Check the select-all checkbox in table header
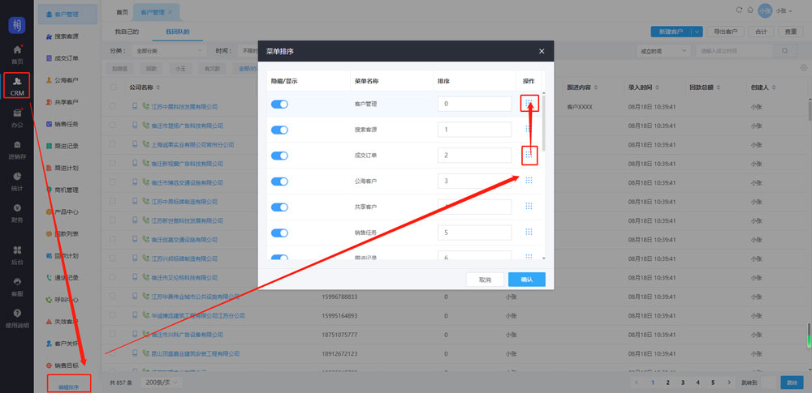 point(113,87)
